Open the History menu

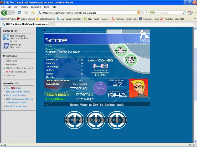[x=24, y=7]
